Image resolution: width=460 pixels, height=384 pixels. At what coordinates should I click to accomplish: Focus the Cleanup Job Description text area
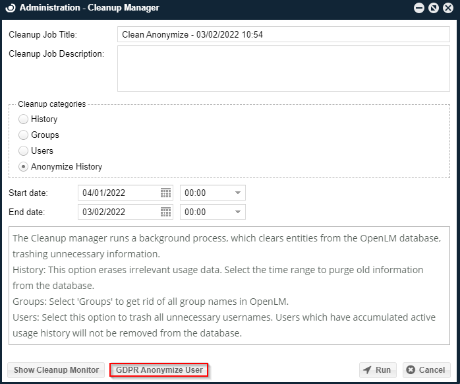tap(283, 68)
